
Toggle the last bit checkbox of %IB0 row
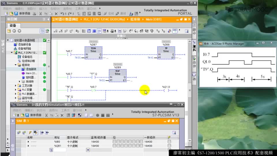[141, 142]
